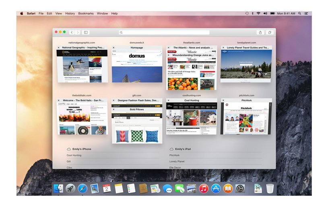Open Notes from the Dock

coord(119,188)
